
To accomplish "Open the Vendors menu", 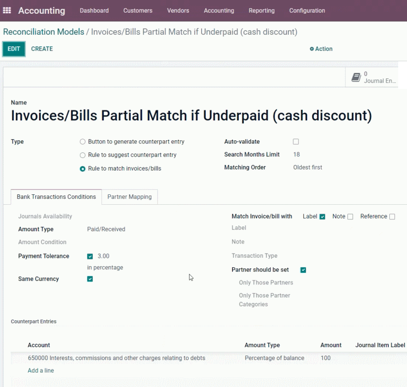I will (178, 10).
